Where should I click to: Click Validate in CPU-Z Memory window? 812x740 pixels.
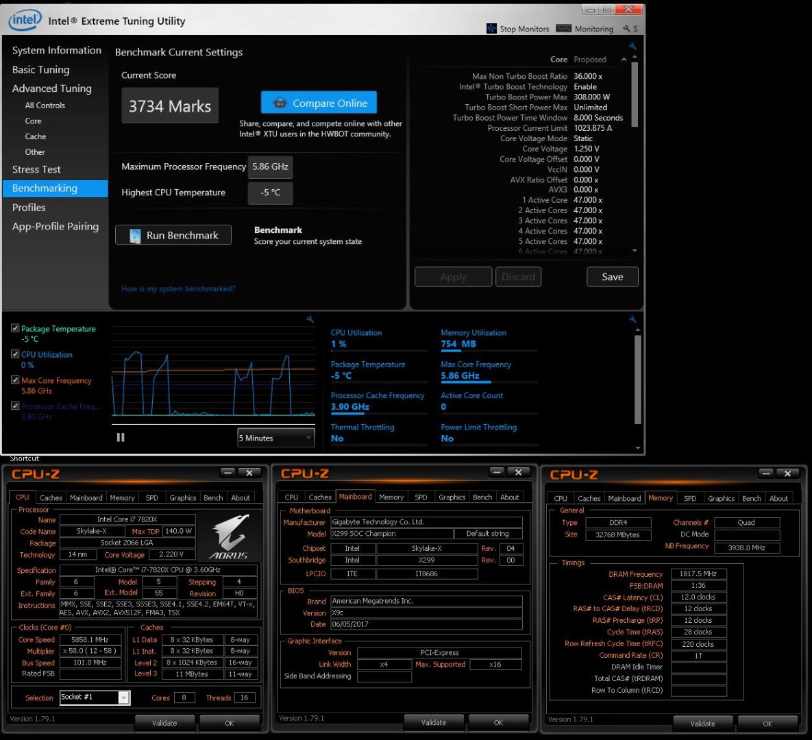pos(703,724)
